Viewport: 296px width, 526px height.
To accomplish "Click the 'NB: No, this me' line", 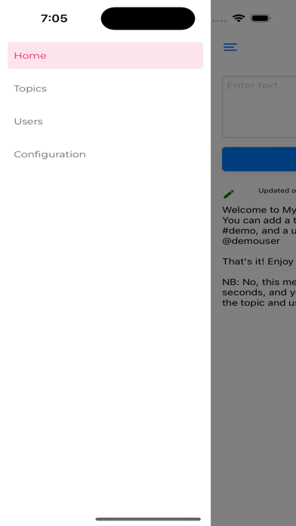I will tap(259, 282).
